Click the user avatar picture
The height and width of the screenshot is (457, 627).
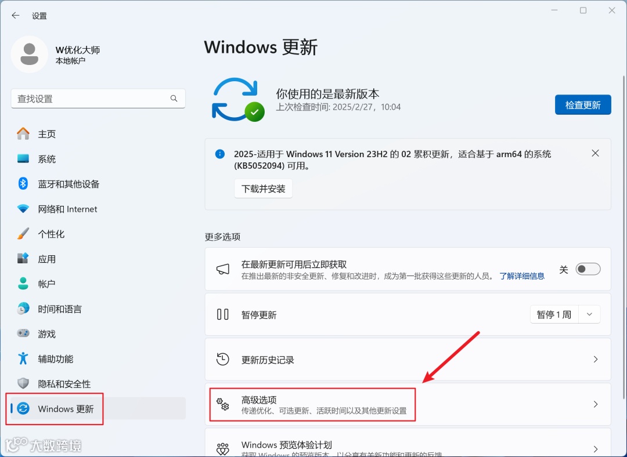pyautogui.click(x=29, y=55)
